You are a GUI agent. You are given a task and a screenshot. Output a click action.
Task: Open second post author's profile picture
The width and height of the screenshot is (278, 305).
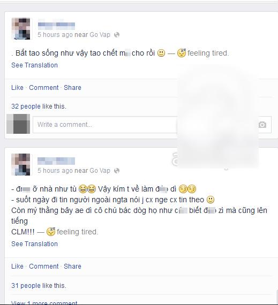(x=21, y=164)
